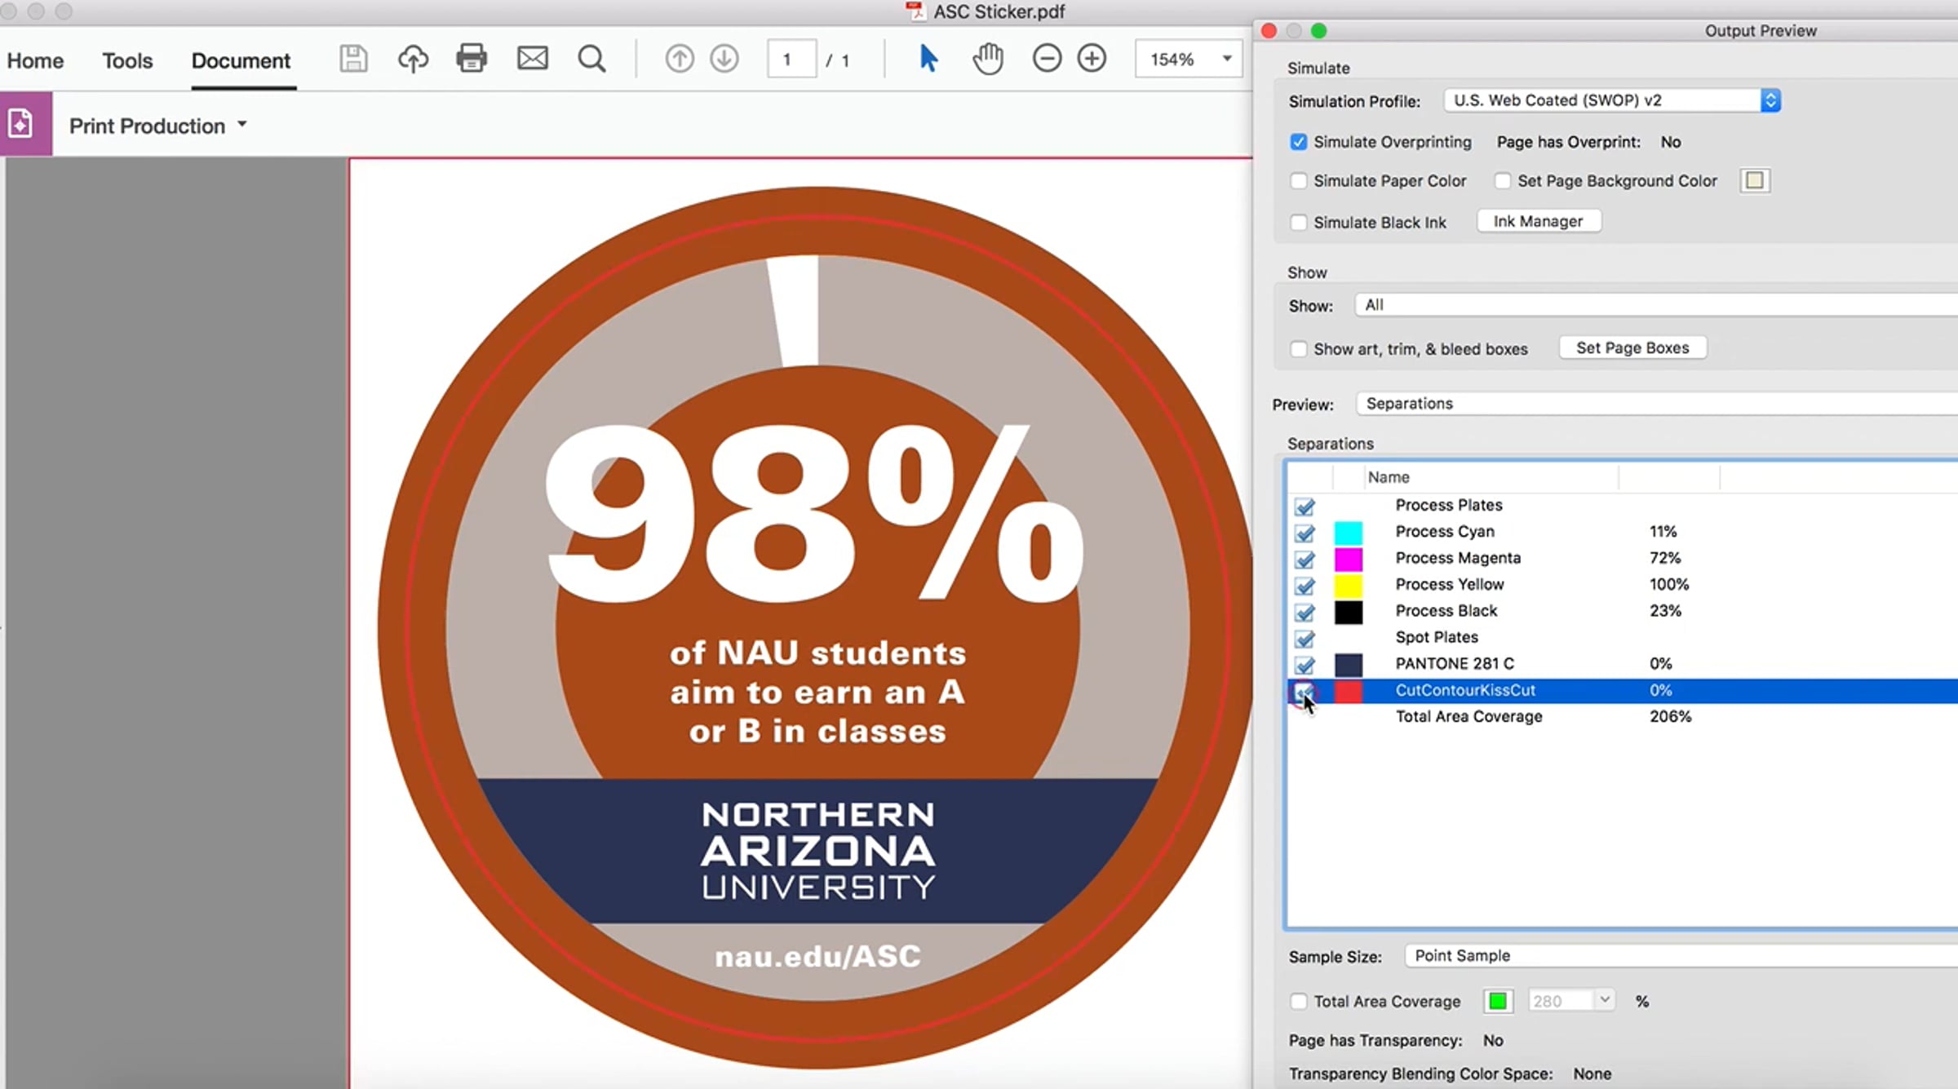Open the Simulation Profile dropdown

pos(1611,100)
